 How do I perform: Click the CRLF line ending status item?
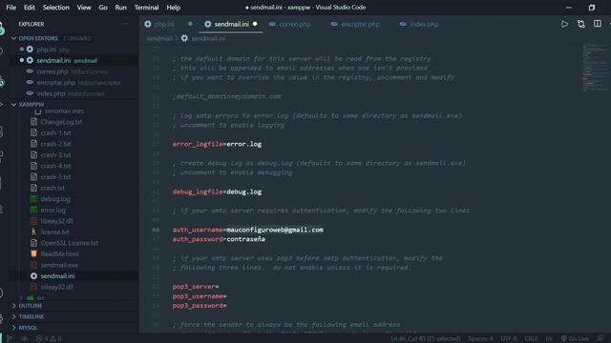coord(531,339)
